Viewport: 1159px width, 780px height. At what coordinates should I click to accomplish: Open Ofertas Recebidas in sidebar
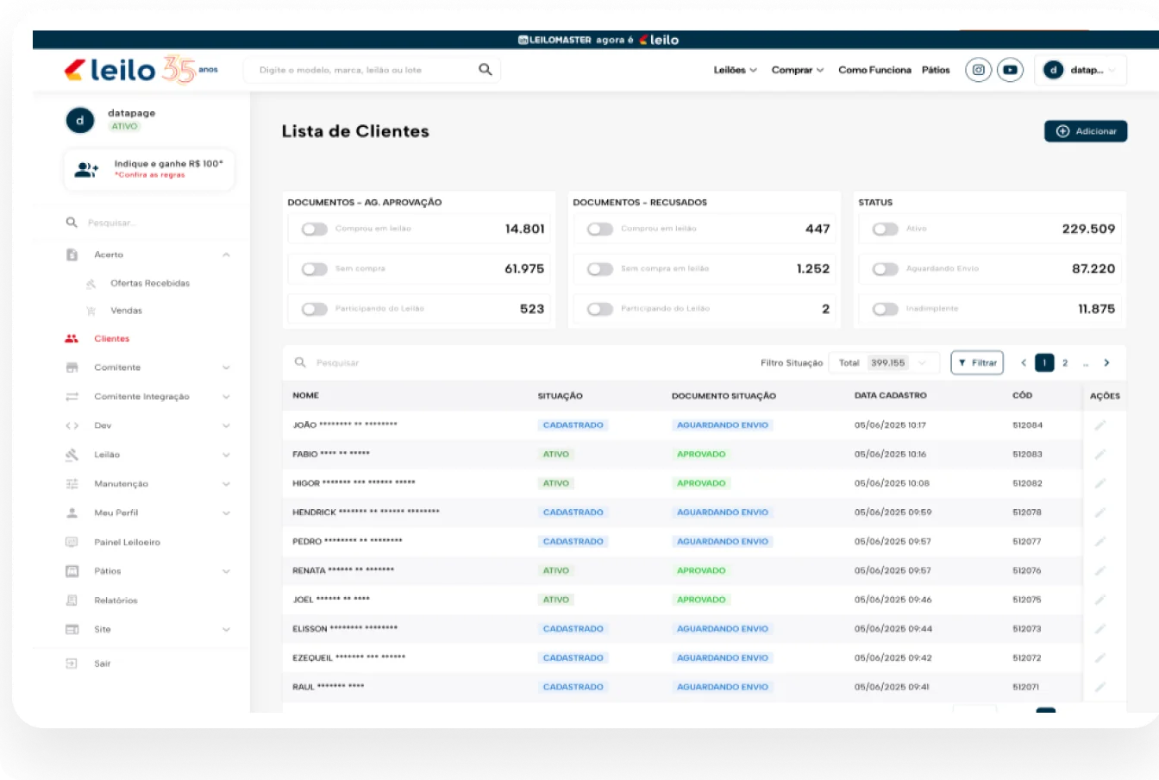[x=150, y=283]
